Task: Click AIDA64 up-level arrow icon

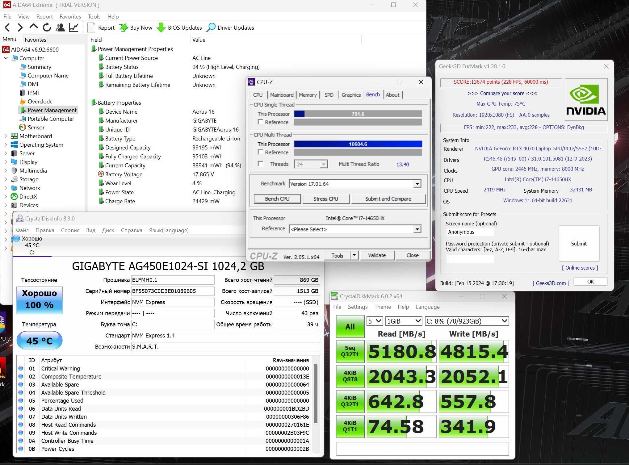Action: coord(33,27)
